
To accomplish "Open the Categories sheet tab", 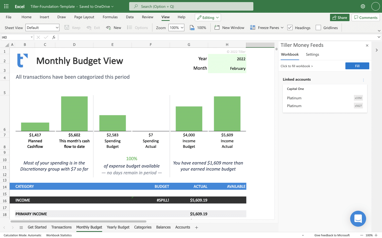I will pyautogui.click(x=143, y=227).
